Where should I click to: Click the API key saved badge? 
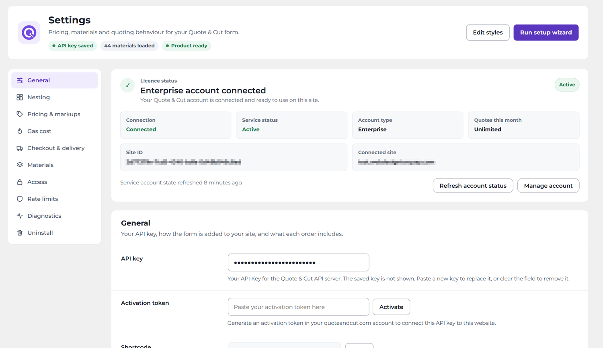click(73, 46)
